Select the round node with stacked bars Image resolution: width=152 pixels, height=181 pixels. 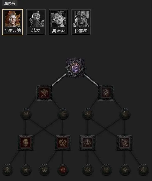(125, 170)
